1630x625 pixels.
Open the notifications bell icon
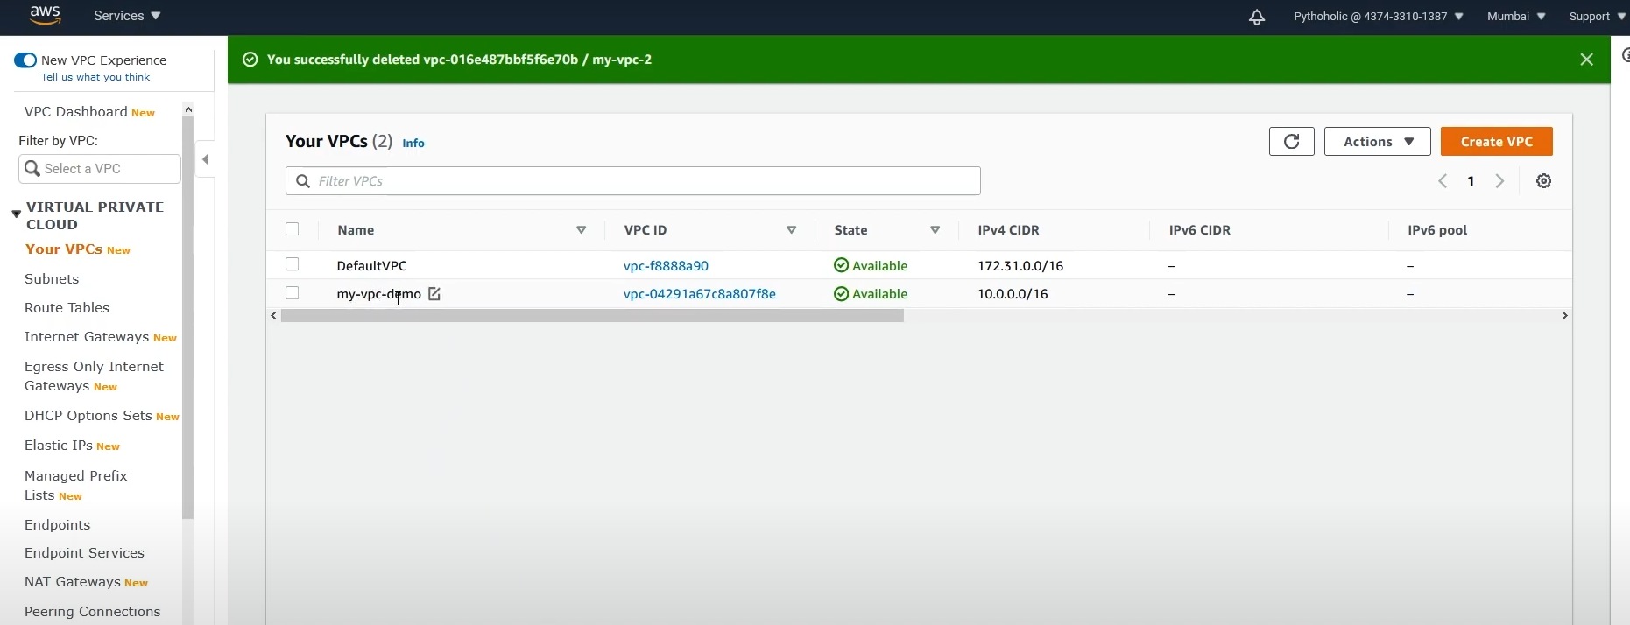[1257, 17]
